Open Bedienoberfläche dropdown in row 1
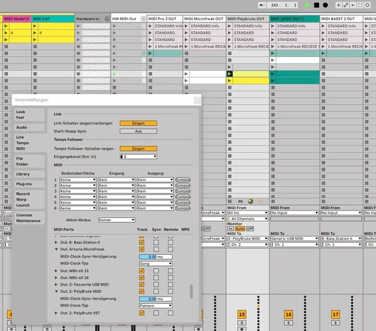Image resolution: width=376 pixels, height=331 pixels. pos(78,179)
